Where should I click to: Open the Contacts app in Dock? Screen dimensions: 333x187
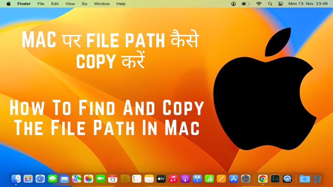coord(125,179)
